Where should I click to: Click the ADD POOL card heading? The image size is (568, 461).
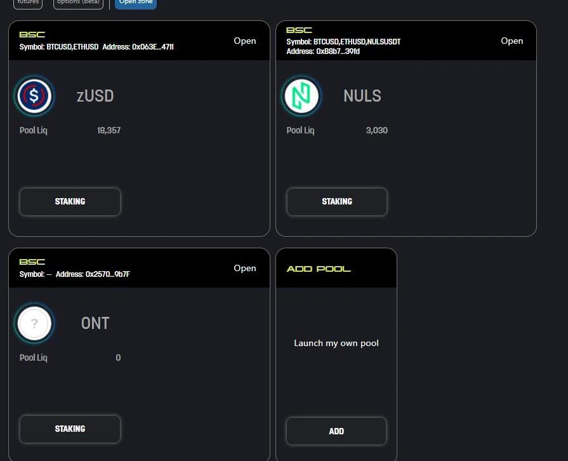coord(319,269)
